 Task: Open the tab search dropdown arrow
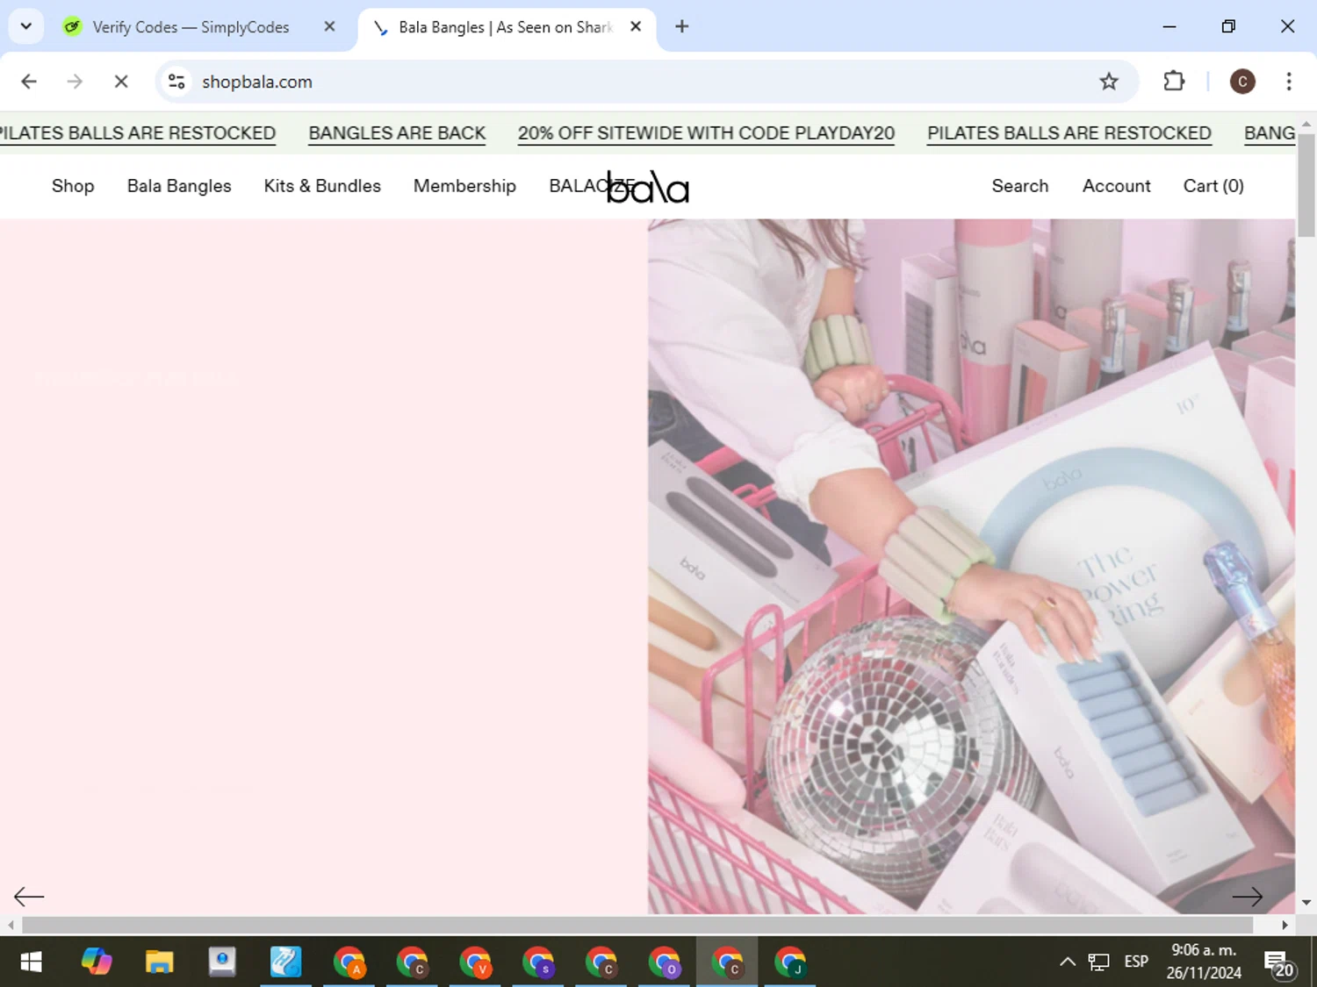26,26
